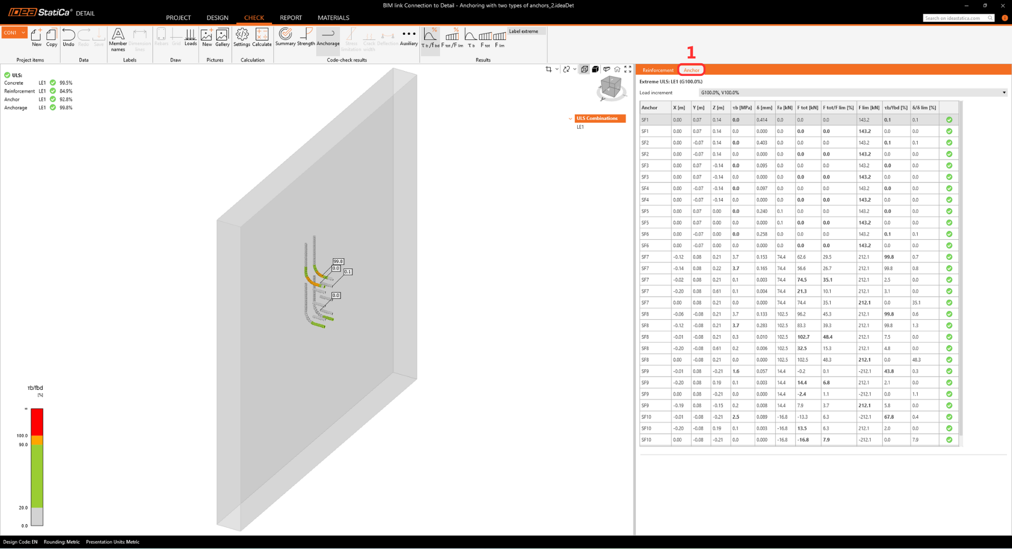
Task: Click the red band of the τb/fbd legend
Action: 37,421
